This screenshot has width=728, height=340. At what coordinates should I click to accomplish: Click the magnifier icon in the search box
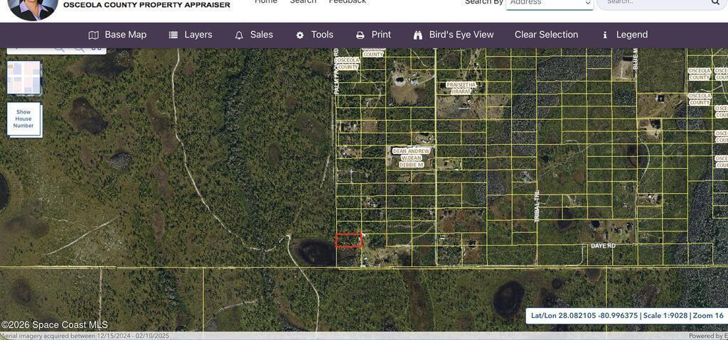coord(715,3)
